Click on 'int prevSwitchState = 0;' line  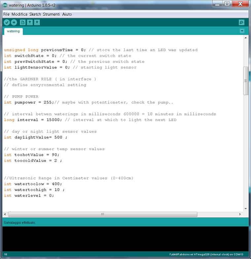(x=36, y=61)
